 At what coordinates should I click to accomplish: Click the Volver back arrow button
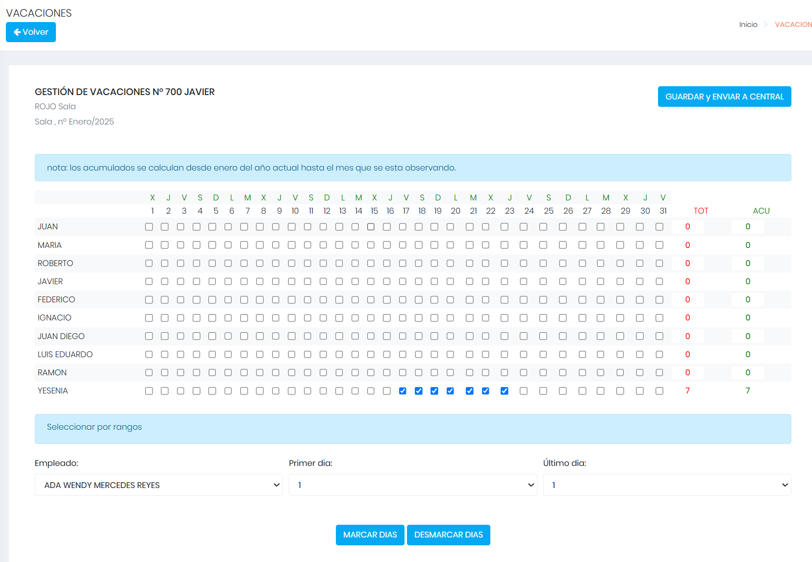point(31,32)
